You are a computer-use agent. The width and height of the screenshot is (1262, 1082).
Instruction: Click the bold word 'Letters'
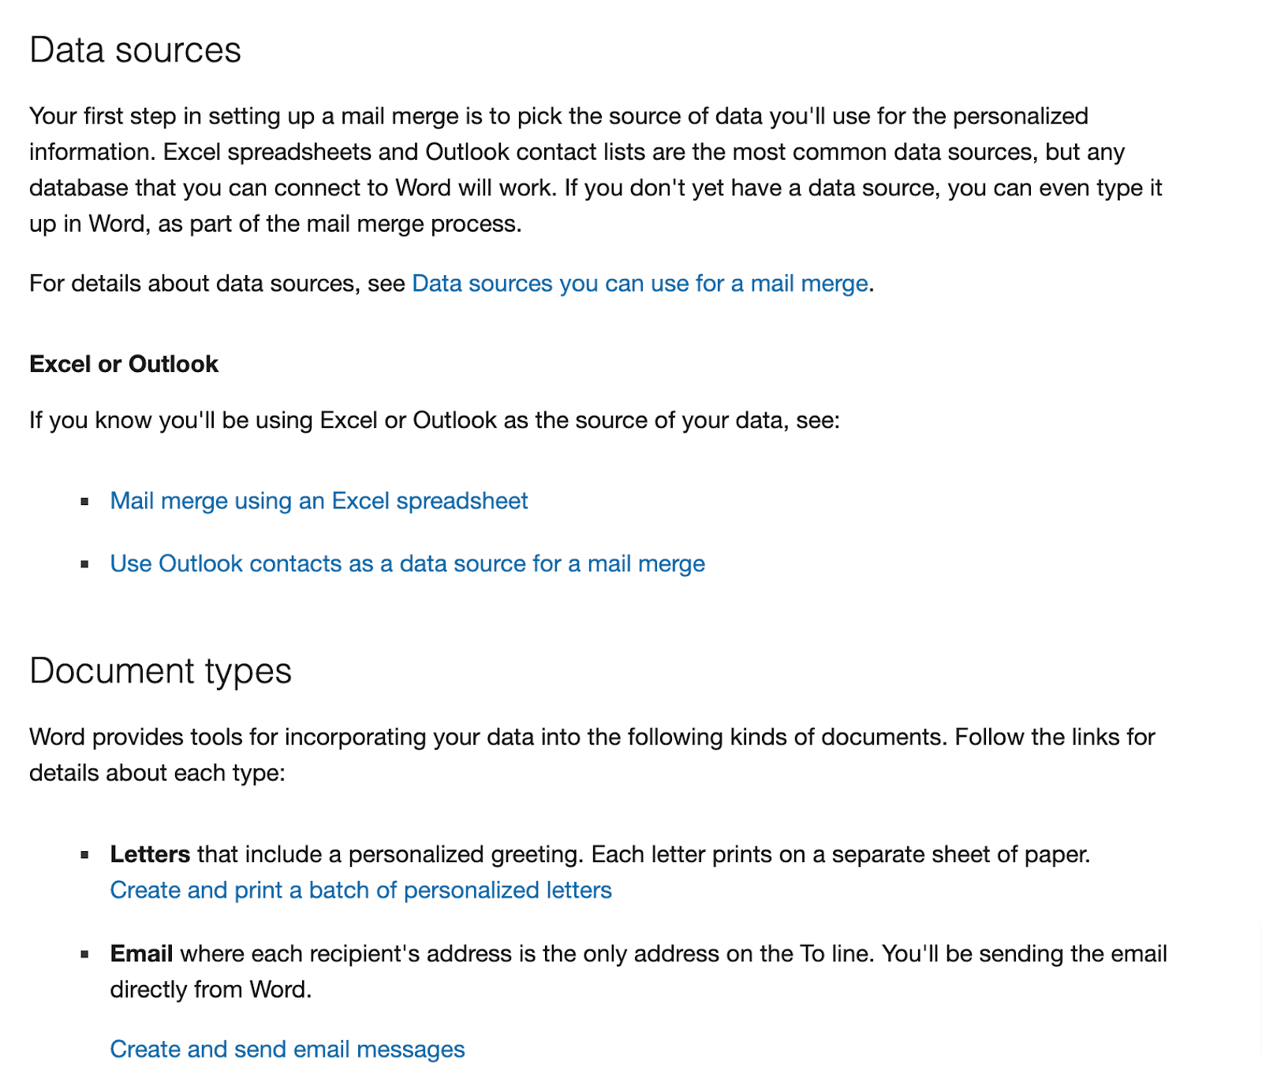pos(150,854)
